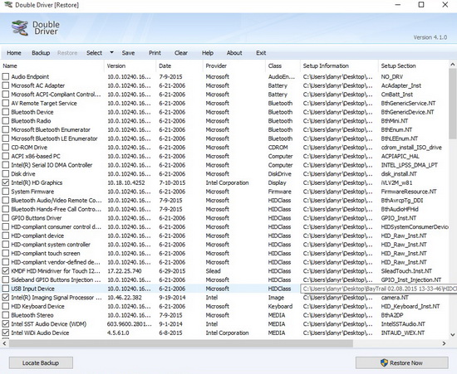This screenshot has width=457, height=374.
Task: Sort by the Version column header
Action: click(130, 66)
